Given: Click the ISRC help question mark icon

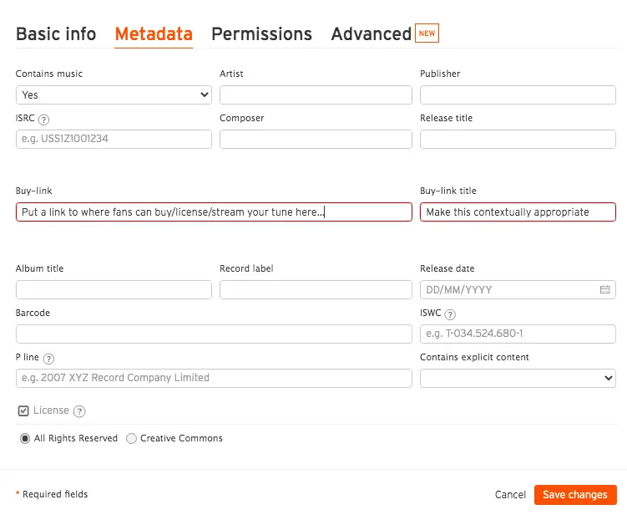Looking at the screenshot, I should 44,120.
